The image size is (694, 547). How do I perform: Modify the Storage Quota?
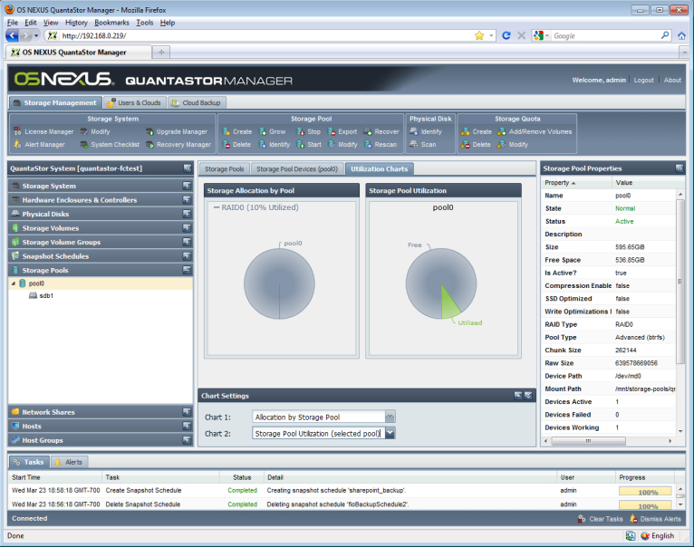(x=513, y=145)
